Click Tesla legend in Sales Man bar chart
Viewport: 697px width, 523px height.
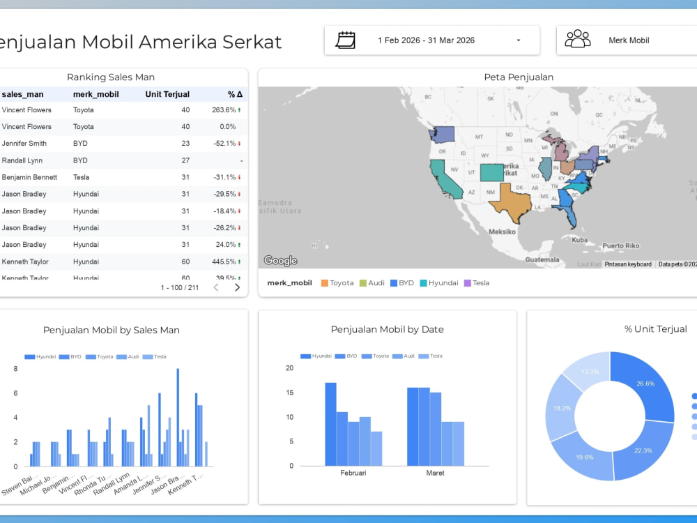click(x=154, y=356)
